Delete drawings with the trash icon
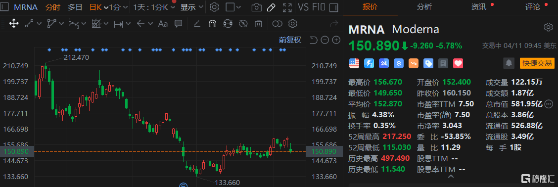This screenshot has width=558, height=187. pos(258,24)
